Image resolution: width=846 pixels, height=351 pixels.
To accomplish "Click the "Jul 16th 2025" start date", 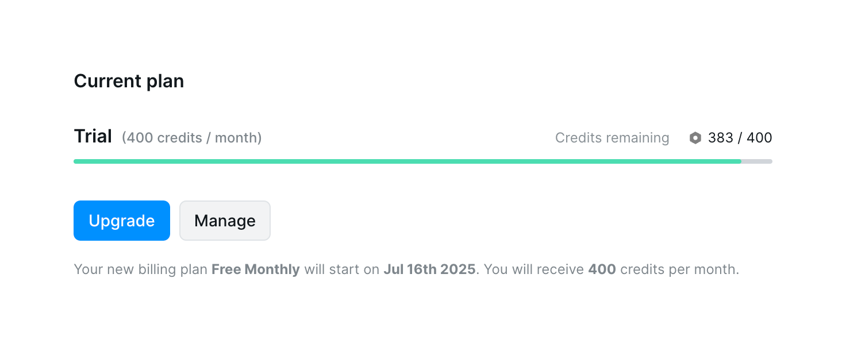I will pyautogui.click(x=429, y=269).
